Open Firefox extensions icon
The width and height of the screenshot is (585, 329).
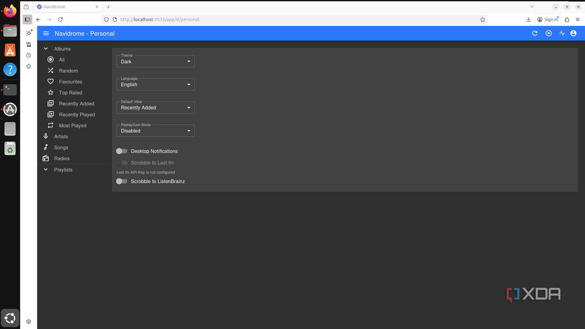567,19
